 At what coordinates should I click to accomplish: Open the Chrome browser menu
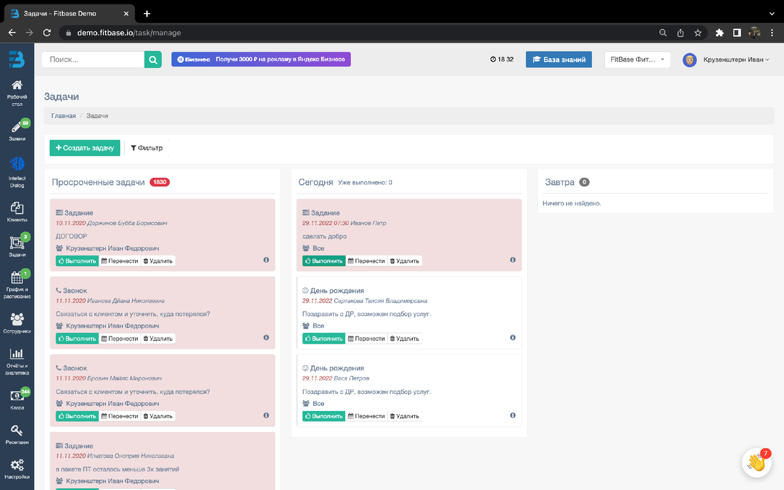click(774, 32)
